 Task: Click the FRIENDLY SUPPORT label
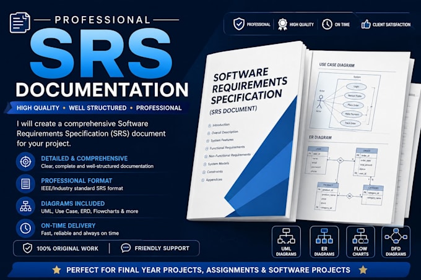[x=162, y=248]
